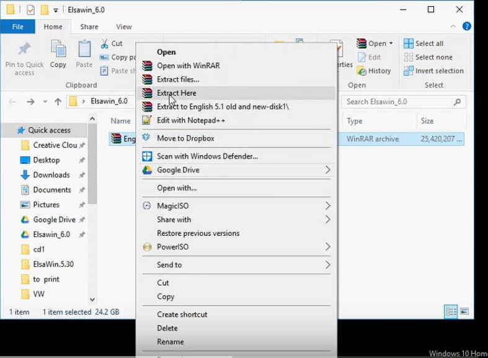Choose Extract to English 5.1 folder option

(x=236, y=107)
